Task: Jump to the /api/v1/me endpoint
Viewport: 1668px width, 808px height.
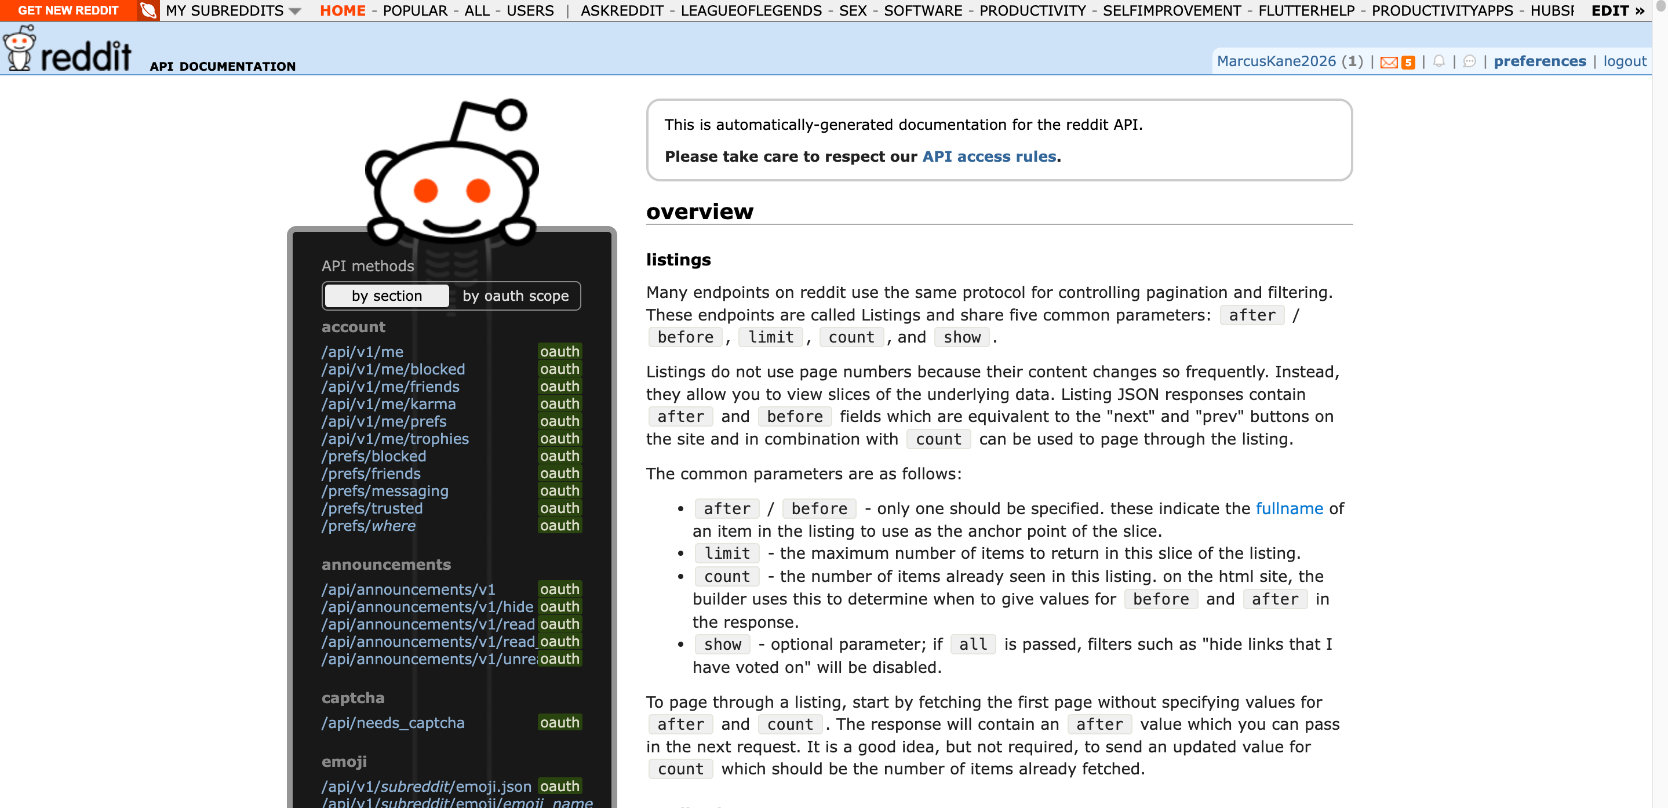Action: pyautogui.click(x=363, y=352)
